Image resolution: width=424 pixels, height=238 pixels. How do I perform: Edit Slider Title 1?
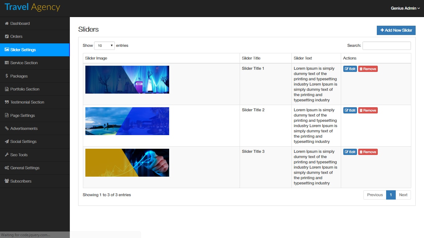point(350,69)
